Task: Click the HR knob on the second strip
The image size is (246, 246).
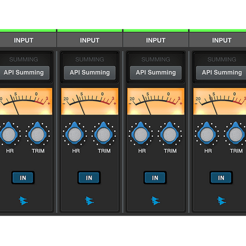Action: click(74, 134)
